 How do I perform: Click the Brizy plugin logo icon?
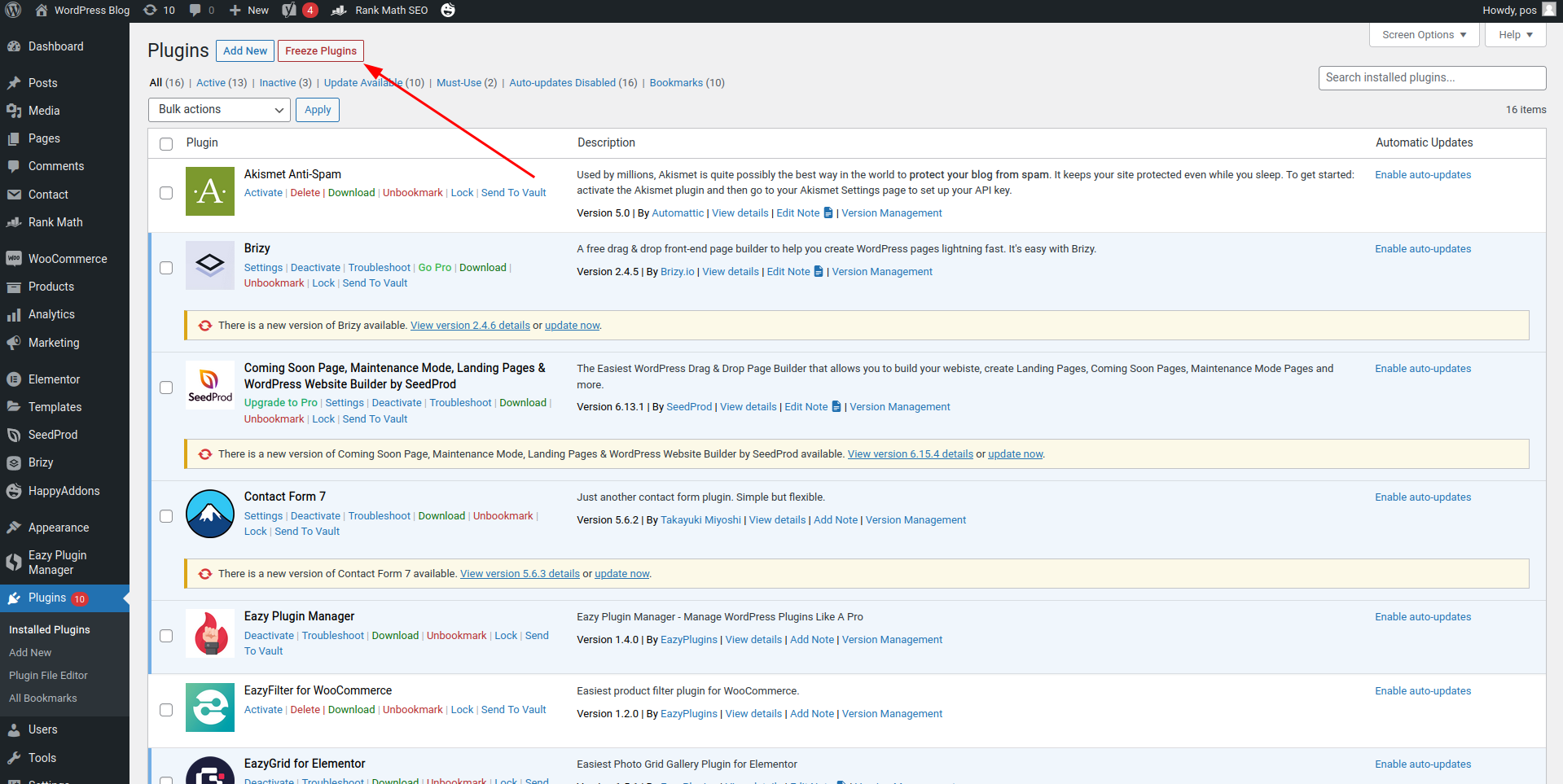(210, 265)
